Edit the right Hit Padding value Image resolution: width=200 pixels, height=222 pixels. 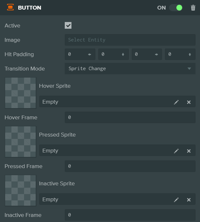tap(147, 54)
